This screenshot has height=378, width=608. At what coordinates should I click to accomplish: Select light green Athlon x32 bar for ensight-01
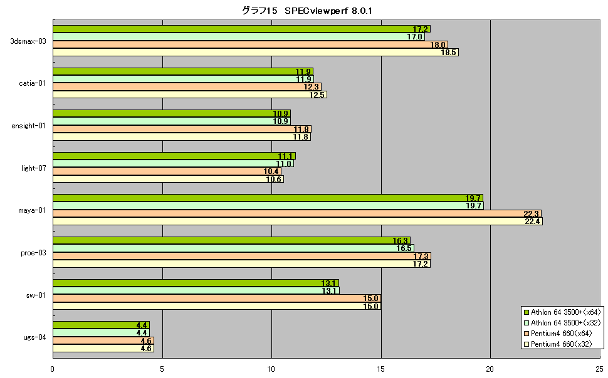171,121
